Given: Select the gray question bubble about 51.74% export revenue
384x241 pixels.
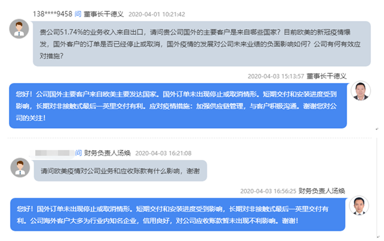Looking at the screenshot, I should point(202,44).
